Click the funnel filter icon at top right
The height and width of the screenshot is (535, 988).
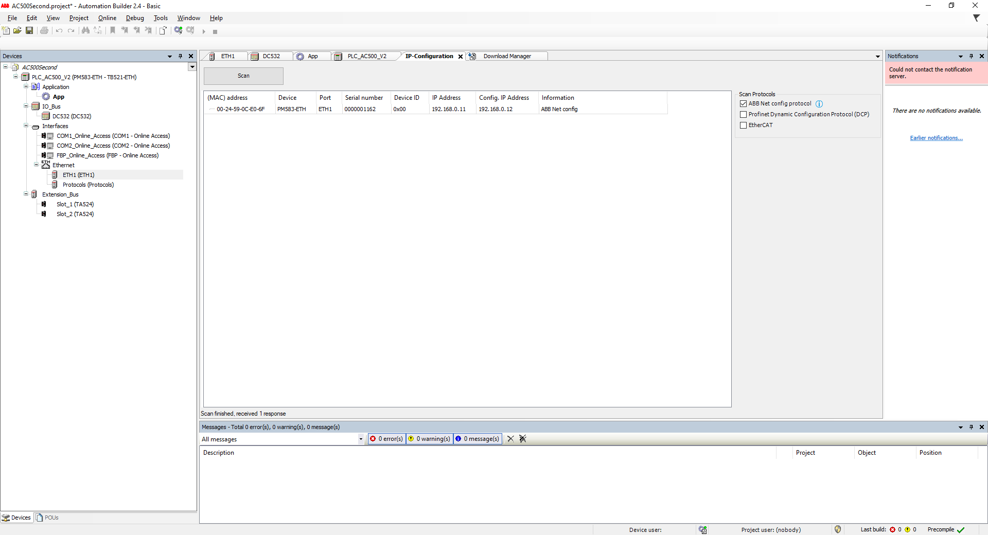click(x=976, y=17)
